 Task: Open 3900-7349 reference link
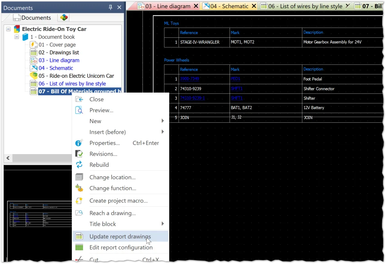(189, 79)
